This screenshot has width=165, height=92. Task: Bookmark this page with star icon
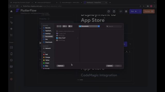tap(144, 6)
